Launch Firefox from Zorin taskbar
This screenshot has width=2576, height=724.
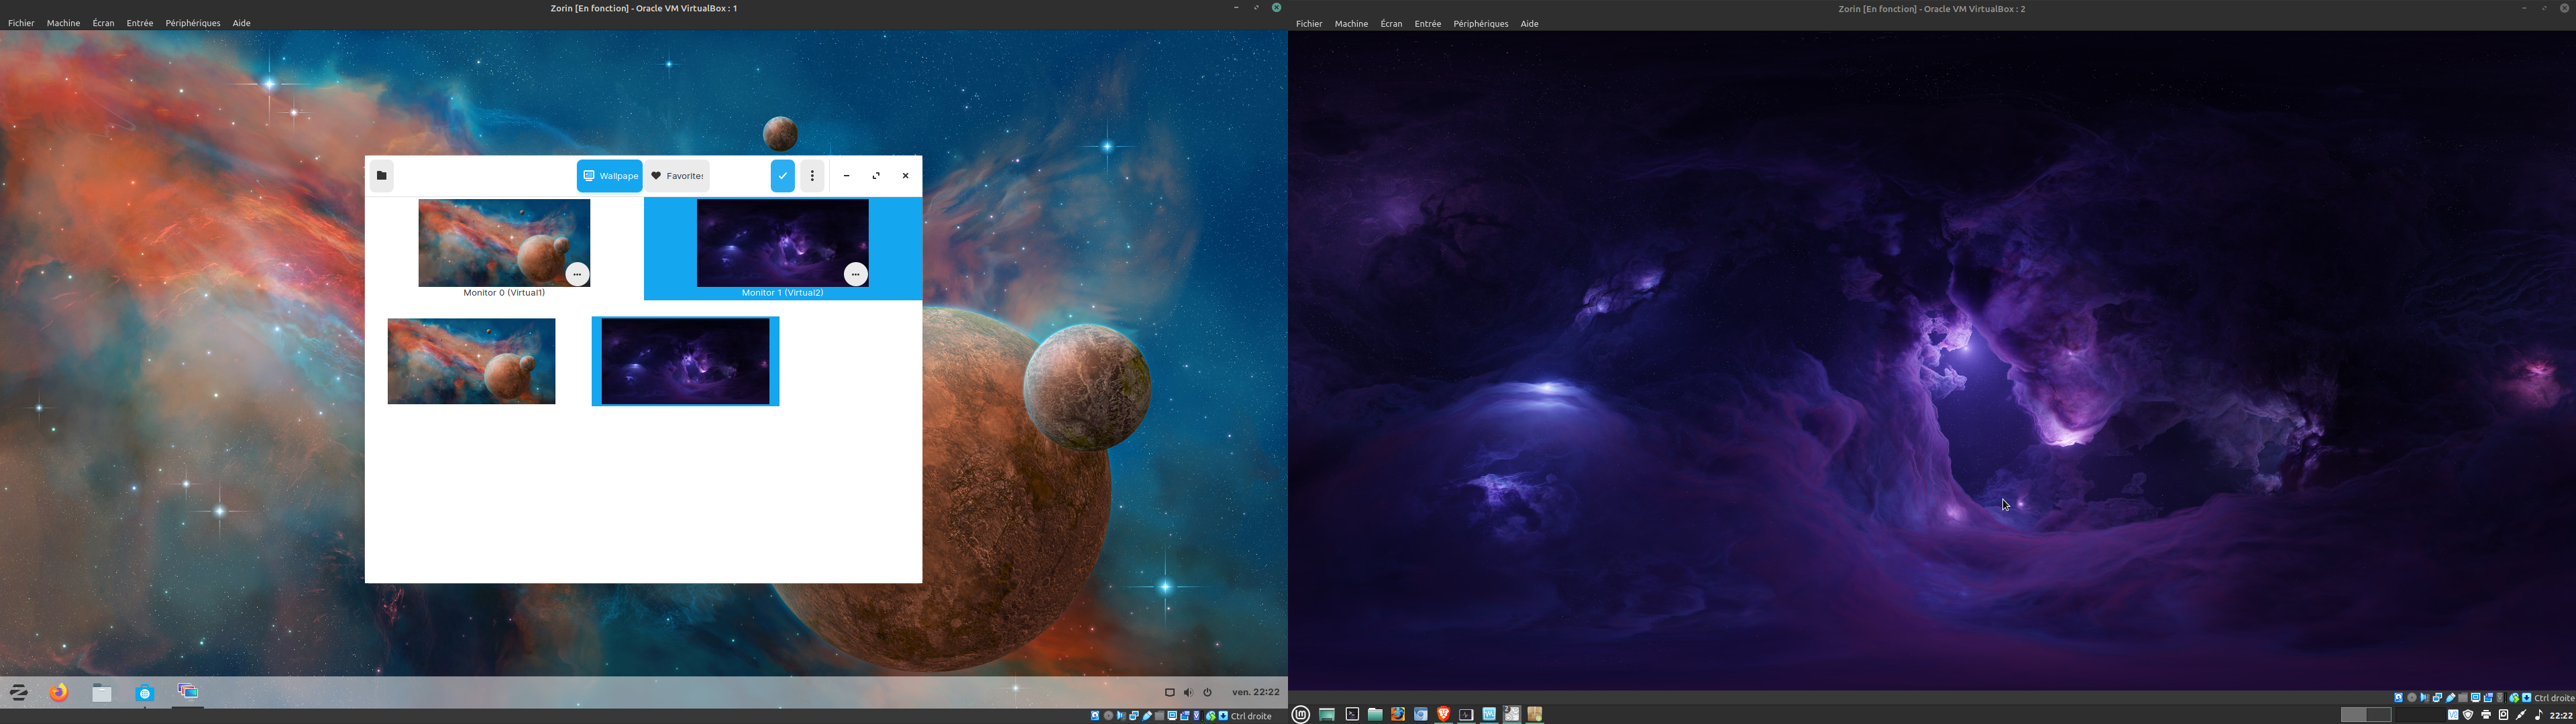(60, 692)
